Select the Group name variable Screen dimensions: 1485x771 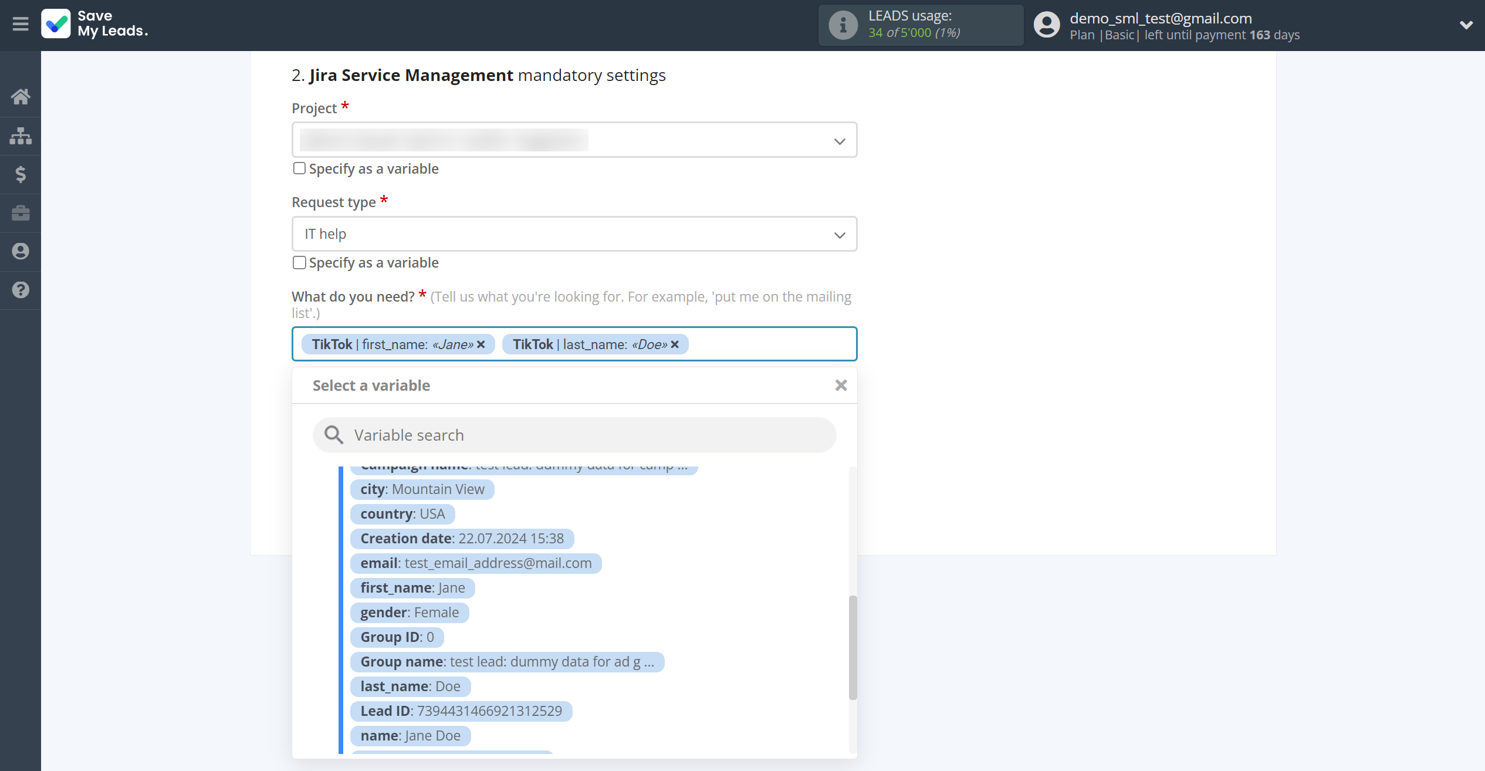tap(508, 662)
